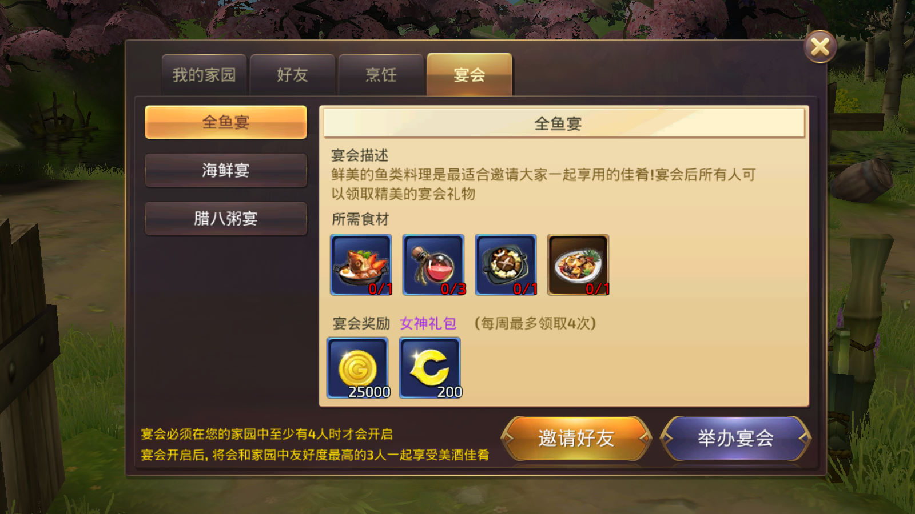
Task: Open the purple 女神礼包 link
Action: coord(428,324)
